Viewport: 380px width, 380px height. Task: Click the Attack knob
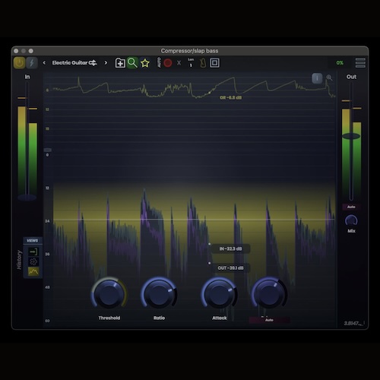coord(220,294)
